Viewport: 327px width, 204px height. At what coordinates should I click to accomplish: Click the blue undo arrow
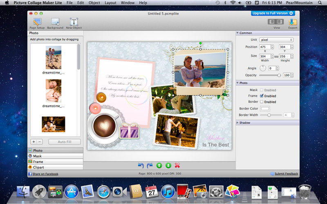pyautogui.click(x=141, y=165)
